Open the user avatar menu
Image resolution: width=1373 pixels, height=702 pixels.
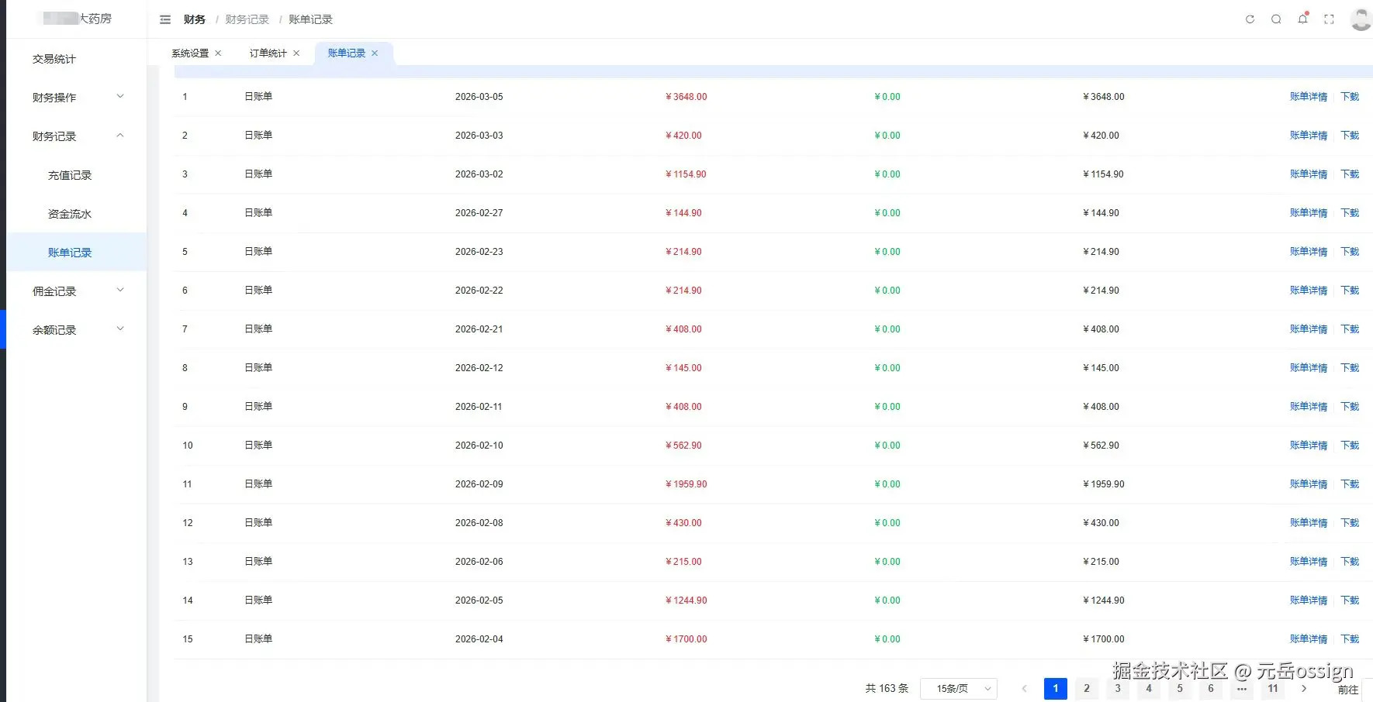[x=1361, y=19]
